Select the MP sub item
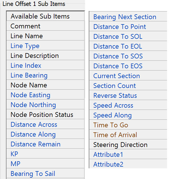Image resolution: width=169 pixels, height=179 pixels. (x=15, y=164)
